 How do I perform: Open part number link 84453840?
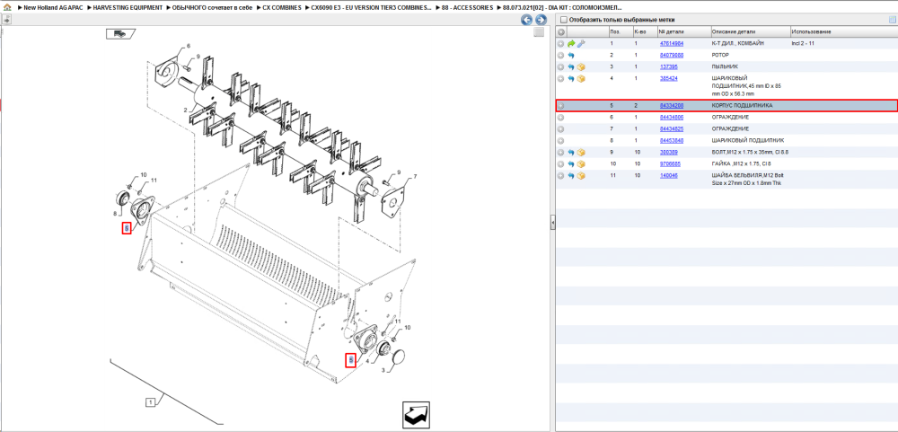[671, 140]
